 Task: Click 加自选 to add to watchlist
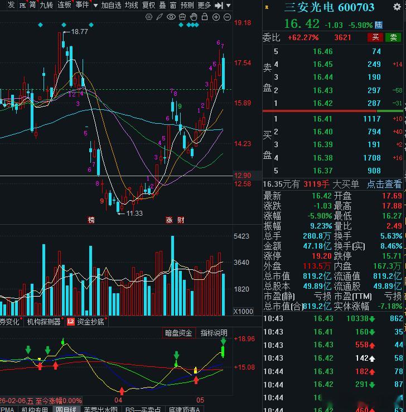tap(111, 5)
